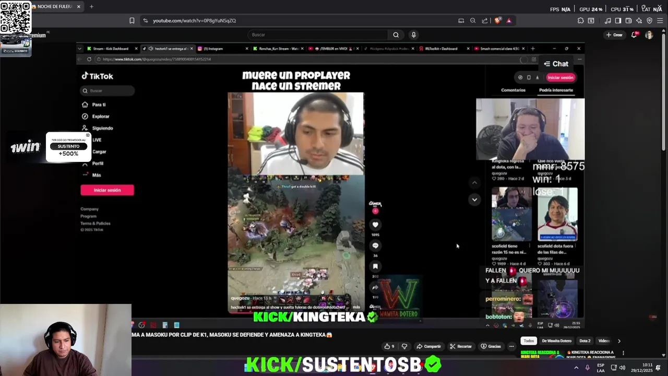Show hidden system tray icons chevron

(576, 368)
